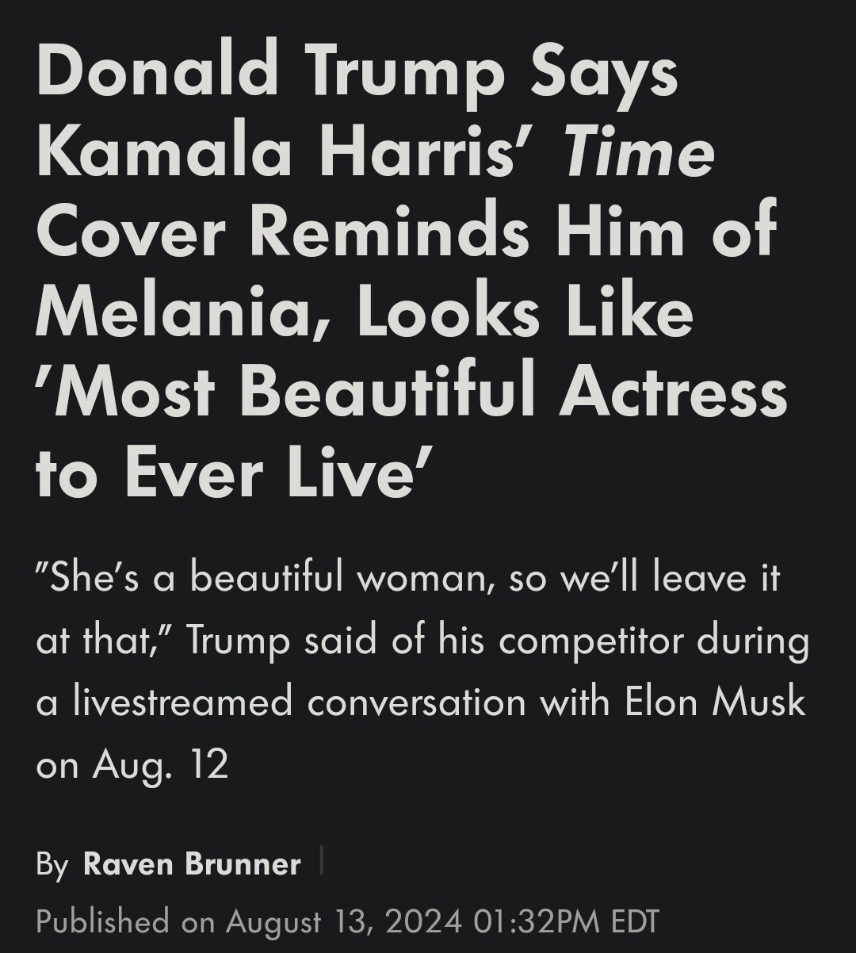Click Donald Trump in the headline
The width and height of the screenshot is (856, 953).
tap(270, 72)
